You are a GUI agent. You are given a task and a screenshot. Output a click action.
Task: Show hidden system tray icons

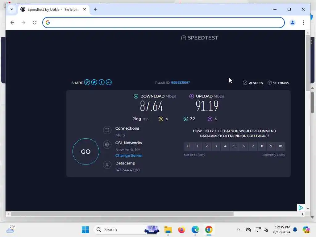click(239, 230)
